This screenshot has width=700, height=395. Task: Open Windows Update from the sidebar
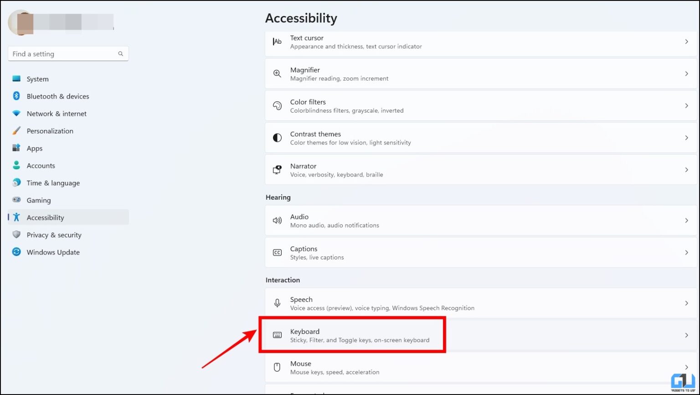click(x=53, y=252)
